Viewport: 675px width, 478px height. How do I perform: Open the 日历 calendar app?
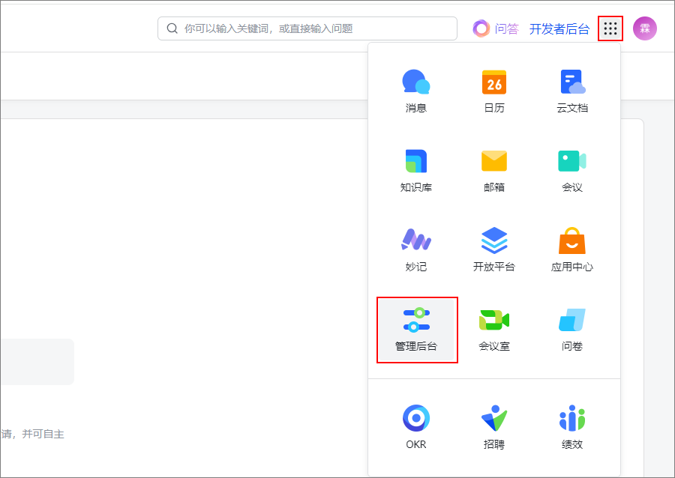tap(493, 91)
